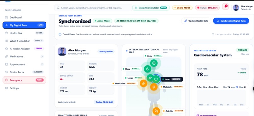Click AI RISK STATUS: LOW RISK (22/100) badge
This screenshot has height=116, width=254.
tap(136, 21)
